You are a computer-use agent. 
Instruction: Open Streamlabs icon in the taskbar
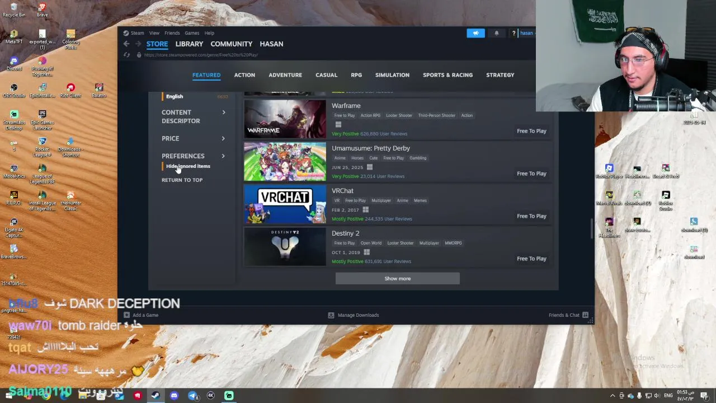[x=229, y=396]
